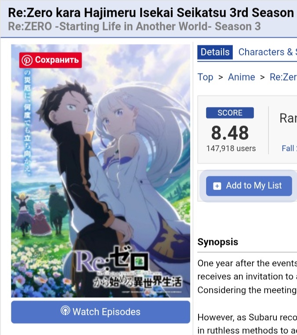Screen dimensions: 297x335
Task: Follow the Top breadcrumb link
Action: click(205, 77)
